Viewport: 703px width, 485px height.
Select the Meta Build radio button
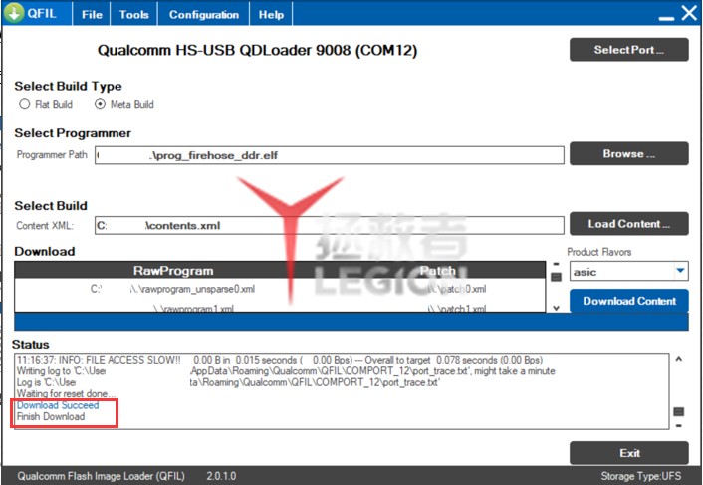pos(100,104)
